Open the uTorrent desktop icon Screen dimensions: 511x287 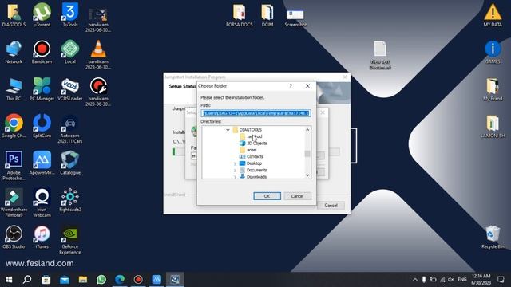pos(42,15)
